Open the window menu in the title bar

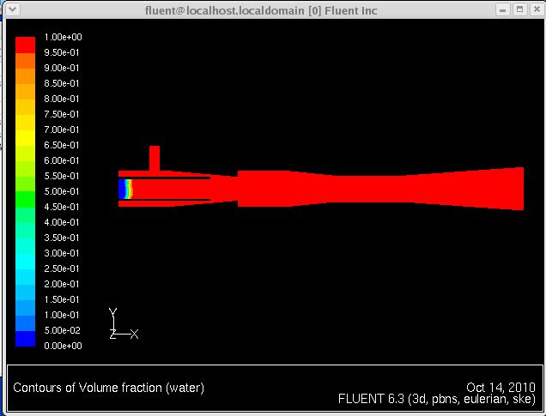pyautogui.click(x=9, y=10)
